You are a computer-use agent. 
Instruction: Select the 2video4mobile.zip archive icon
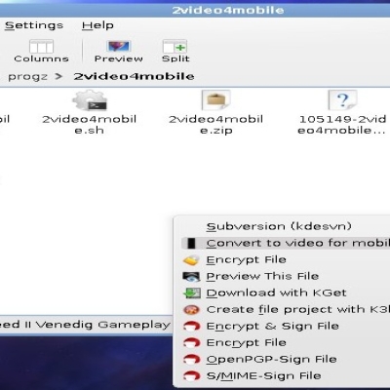[216, 100]
